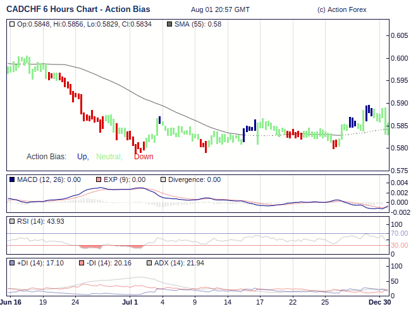Click the 0.600 price axis label

(x=400, y=58)
